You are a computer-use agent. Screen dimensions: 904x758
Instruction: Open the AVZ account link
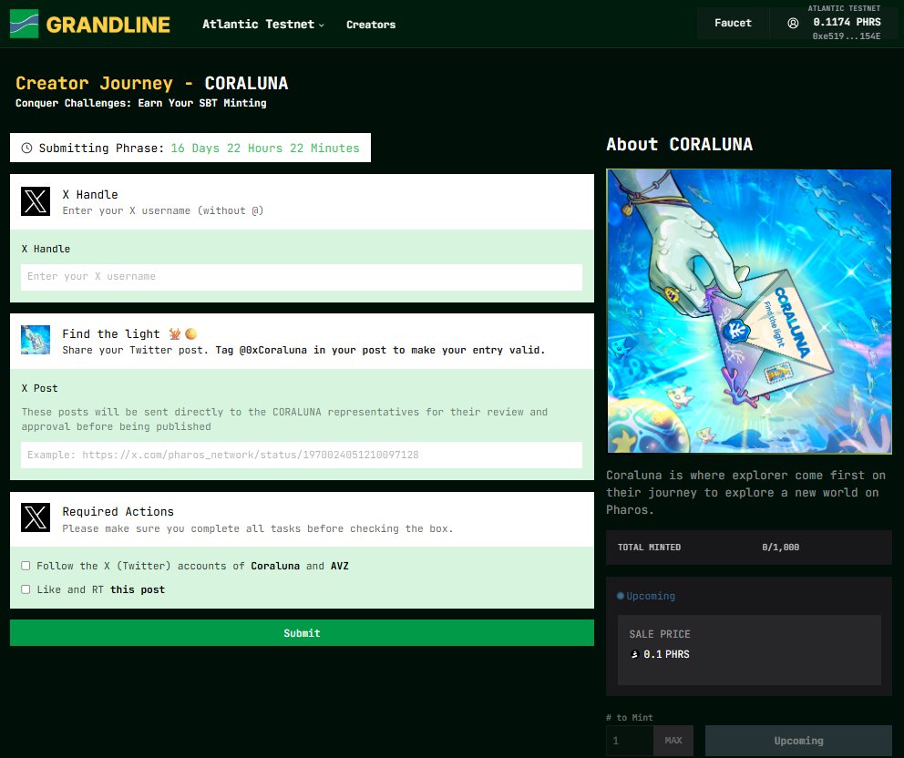coord(340,566)
